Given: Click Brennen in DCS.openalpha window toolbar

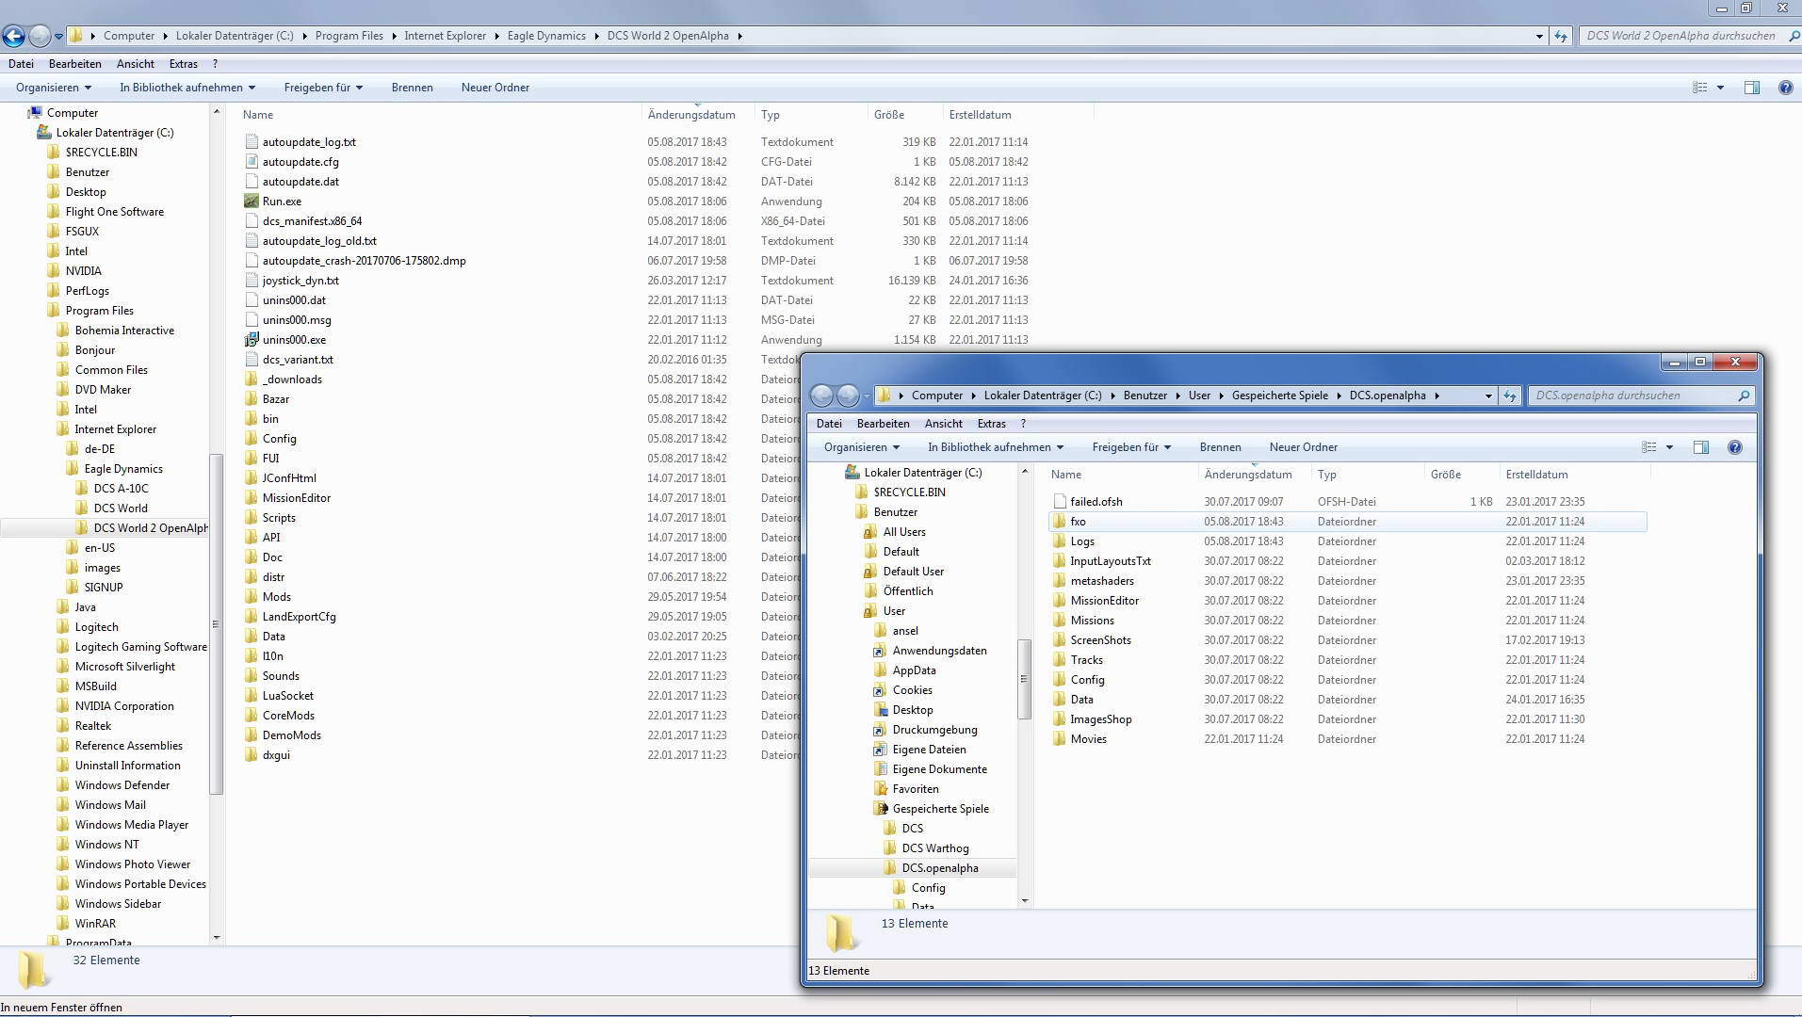Looking at the screenshot, I should pos(1221,447).
